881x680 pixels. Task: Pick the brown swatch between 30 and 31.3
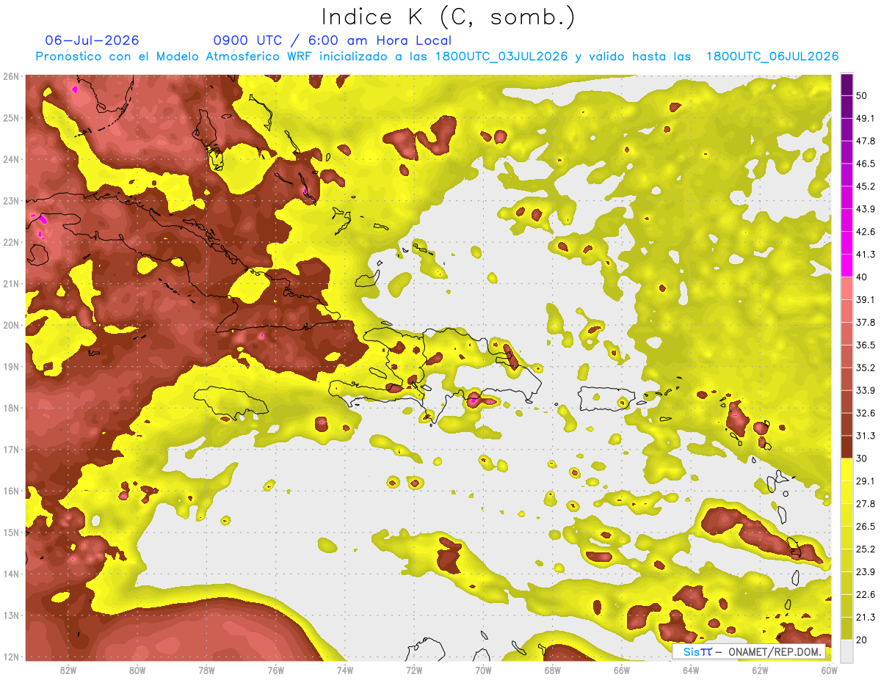tap(846, 447)
